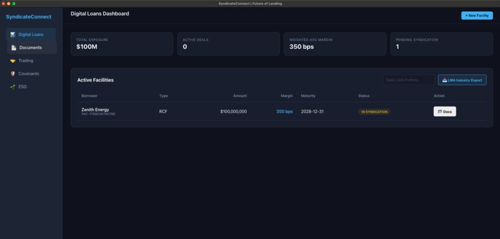500x239 pixels.
Task: Click the export icon on LMA Industry Export
Action: 445,80
